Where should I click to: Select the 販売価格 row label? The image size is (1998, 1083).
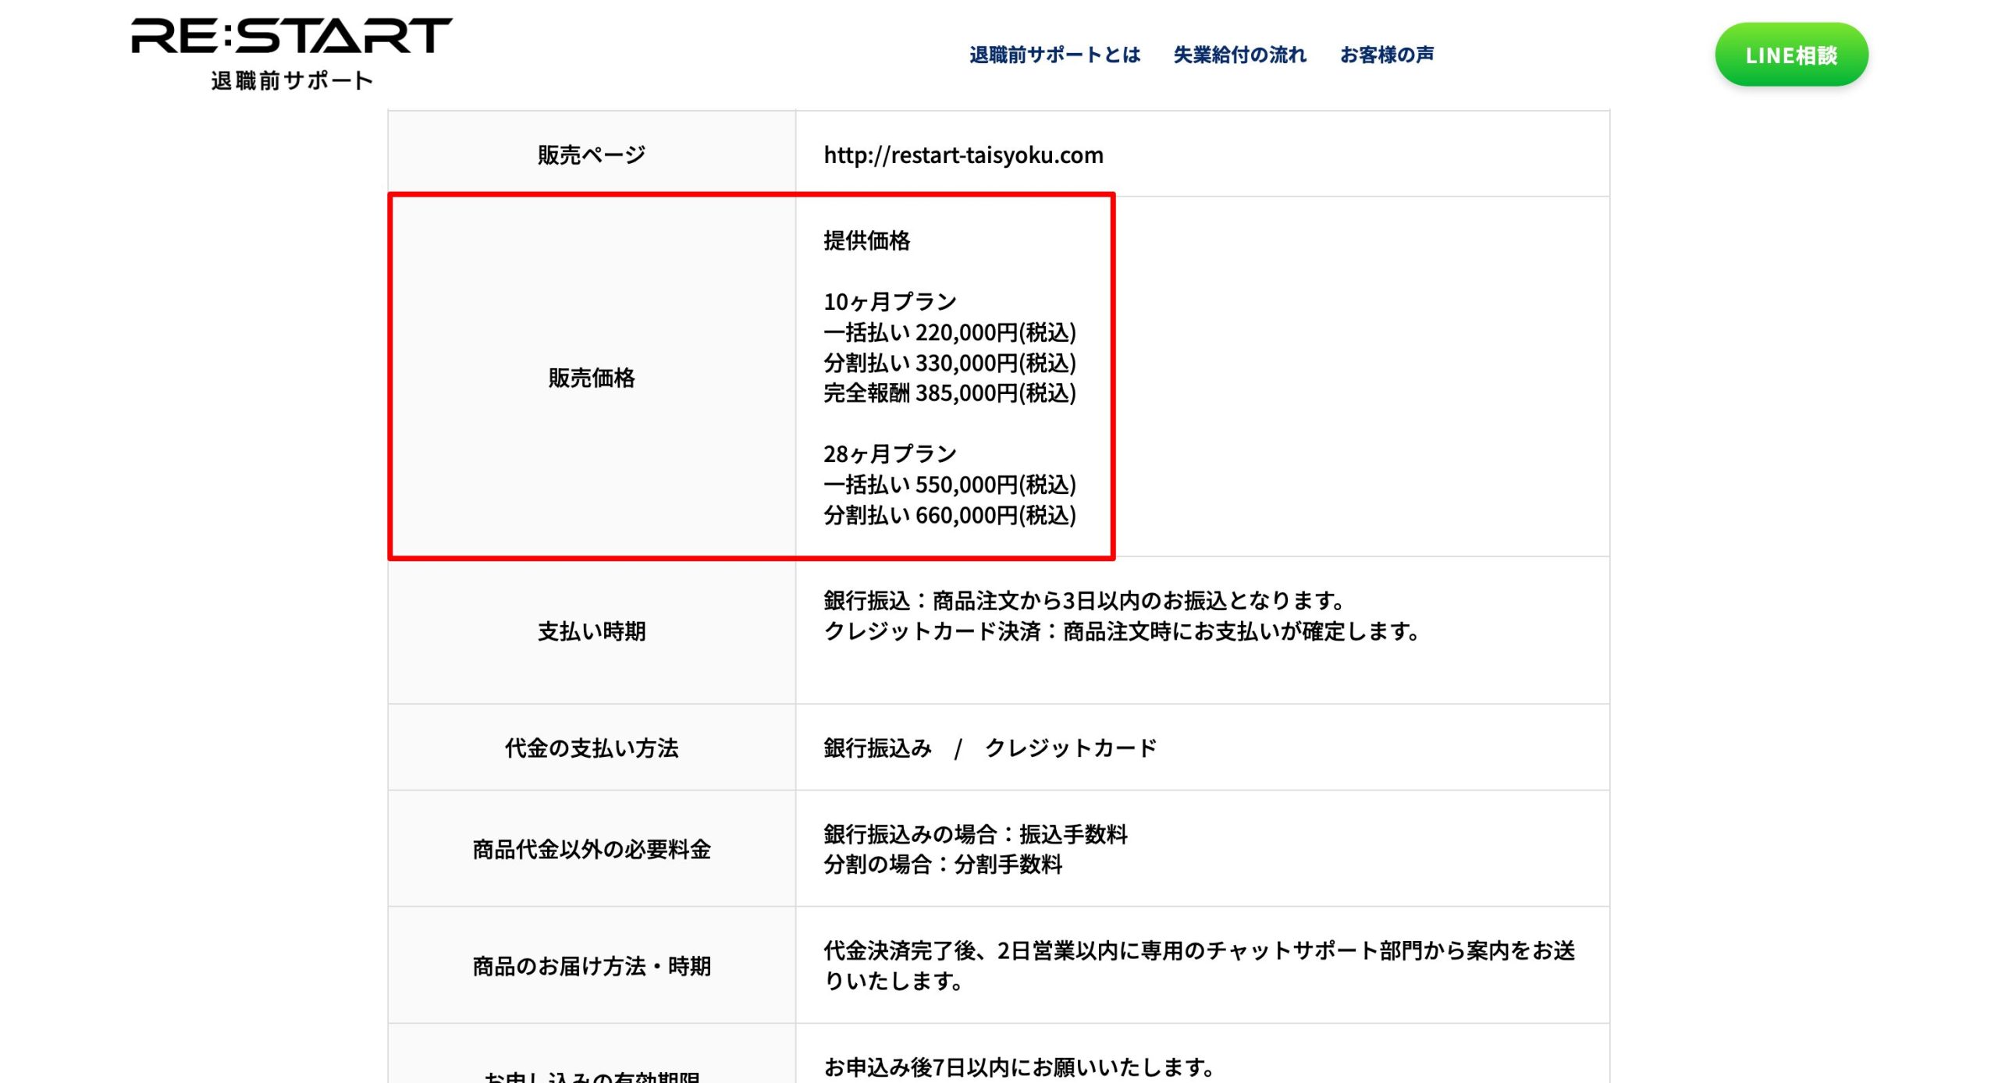592,378
